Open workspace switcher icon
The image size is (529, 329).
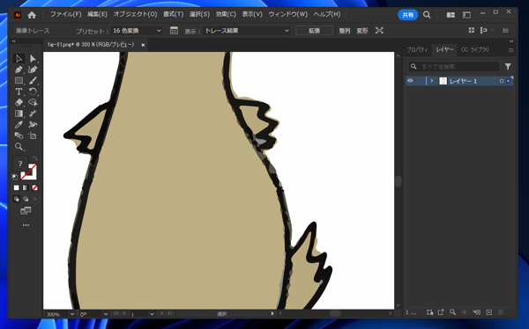pos(466,15)
